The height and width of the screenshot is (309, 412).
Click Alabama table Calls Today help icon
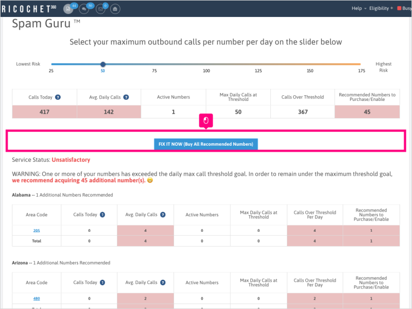tap(102, 215)
